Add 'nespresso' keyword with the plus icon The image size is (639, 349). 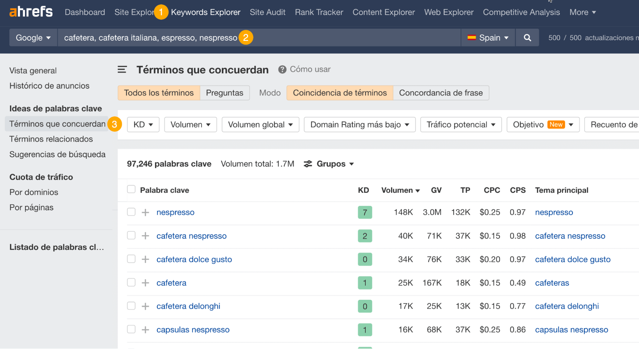(145, 212)
